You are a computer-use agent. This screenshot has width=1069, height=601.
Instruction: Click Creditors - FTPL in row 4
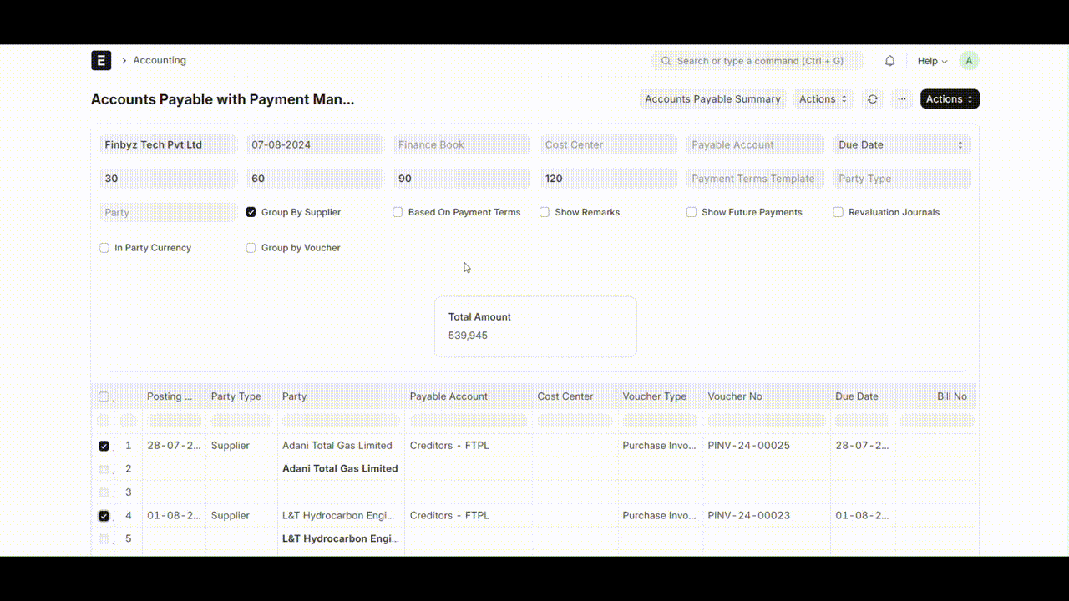[x=449, y=516]
